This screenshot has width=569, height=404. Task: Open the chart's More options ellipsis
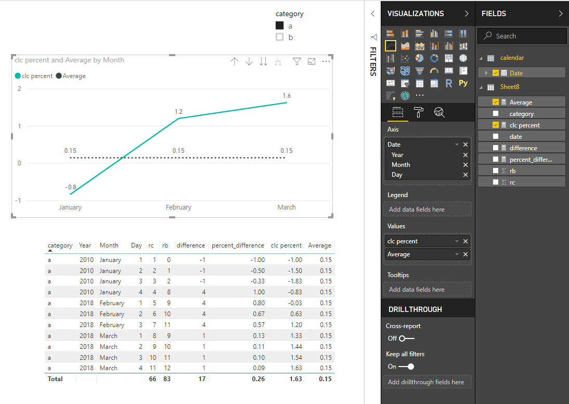(x=326, y=61)
